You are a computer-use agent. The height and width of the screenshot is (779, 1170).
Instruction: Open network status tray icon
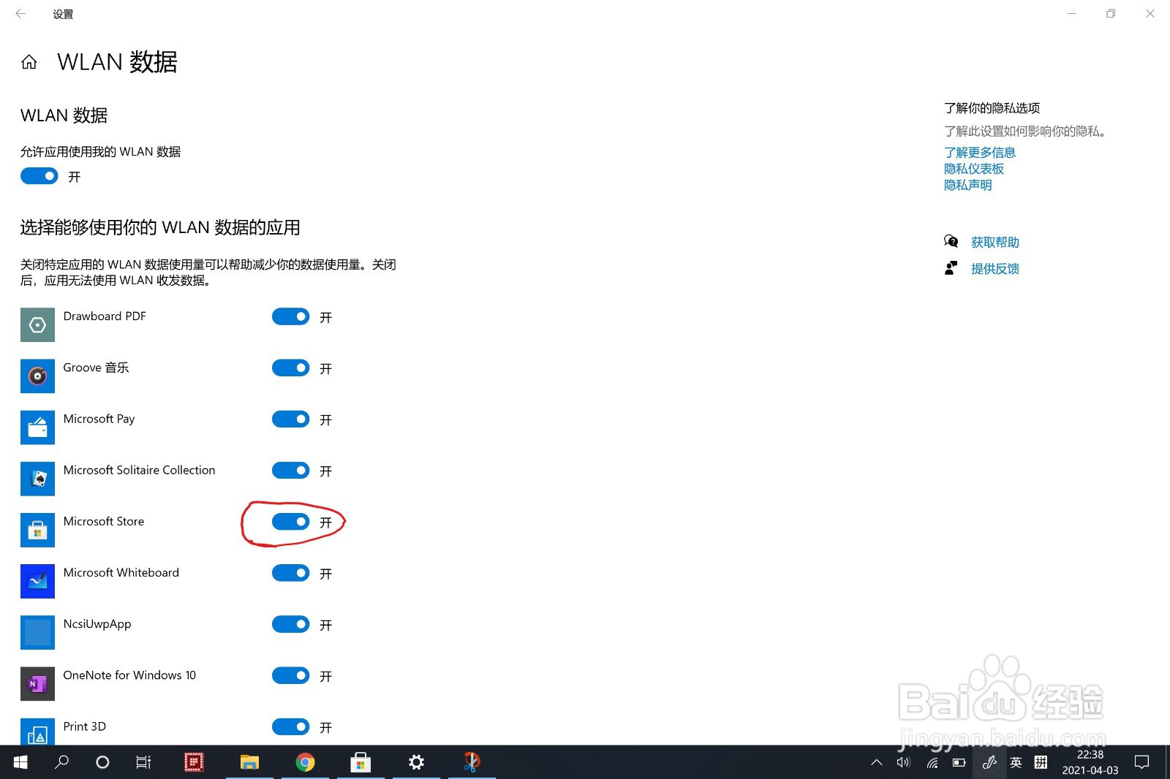[x=932, y=762]
